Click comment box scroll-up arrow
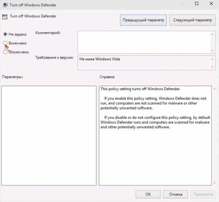This screenshot has width=219, height=202. [212, 34]
